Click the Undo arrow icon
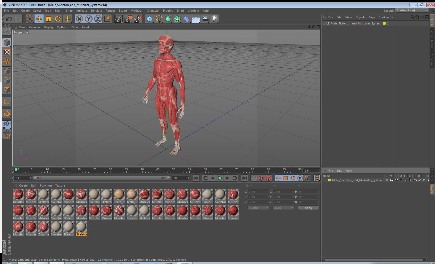The height and width of the screenshot is (264, 435). [9, 19]
